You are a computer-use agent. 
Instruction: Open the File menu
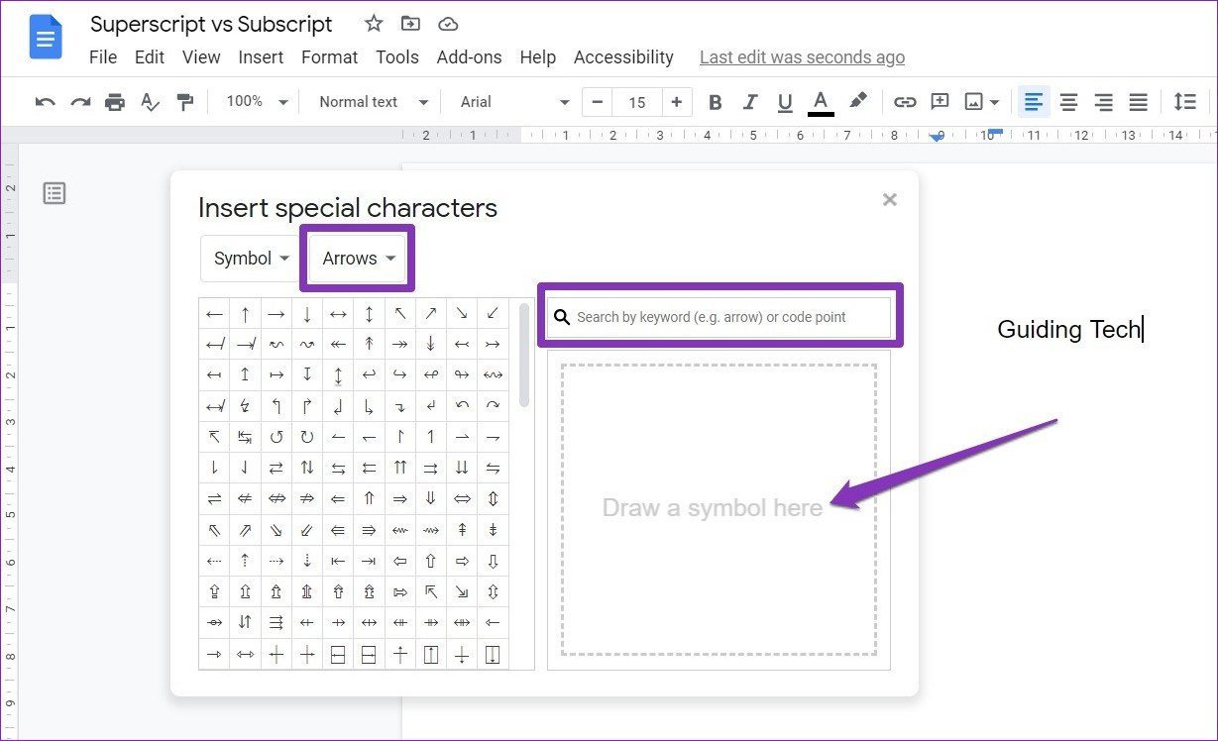[x=103, y=57]
